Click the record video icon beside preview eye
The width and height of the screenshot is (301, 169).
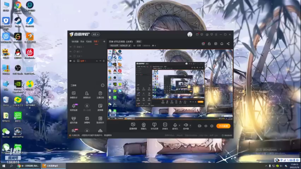200,126
